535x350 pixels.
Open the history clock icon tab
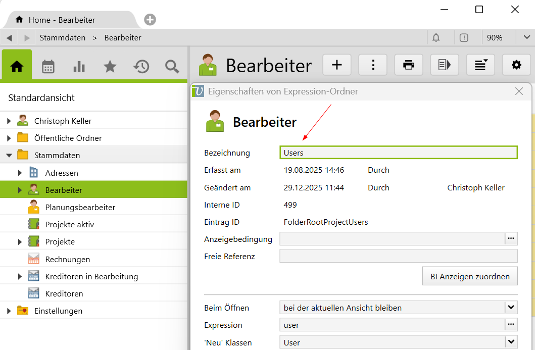coord(141,66)
